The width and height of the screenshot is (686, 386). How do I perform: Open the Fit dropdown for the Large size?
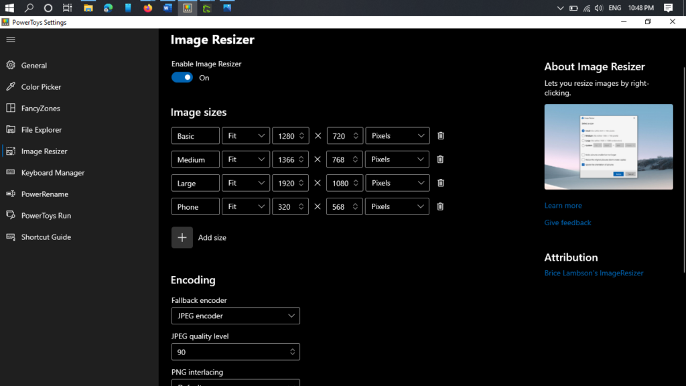246,183
